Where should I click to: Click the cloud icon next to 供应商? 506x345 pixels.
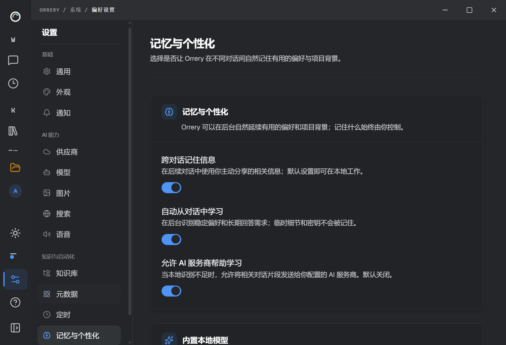(47, 152)
